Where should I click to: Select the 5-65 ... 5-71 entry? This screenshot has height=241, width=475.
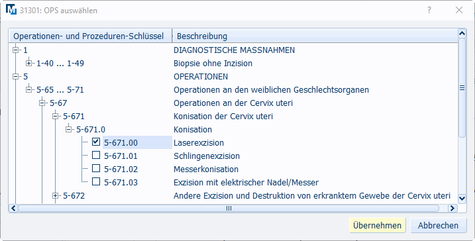point(60,89)
